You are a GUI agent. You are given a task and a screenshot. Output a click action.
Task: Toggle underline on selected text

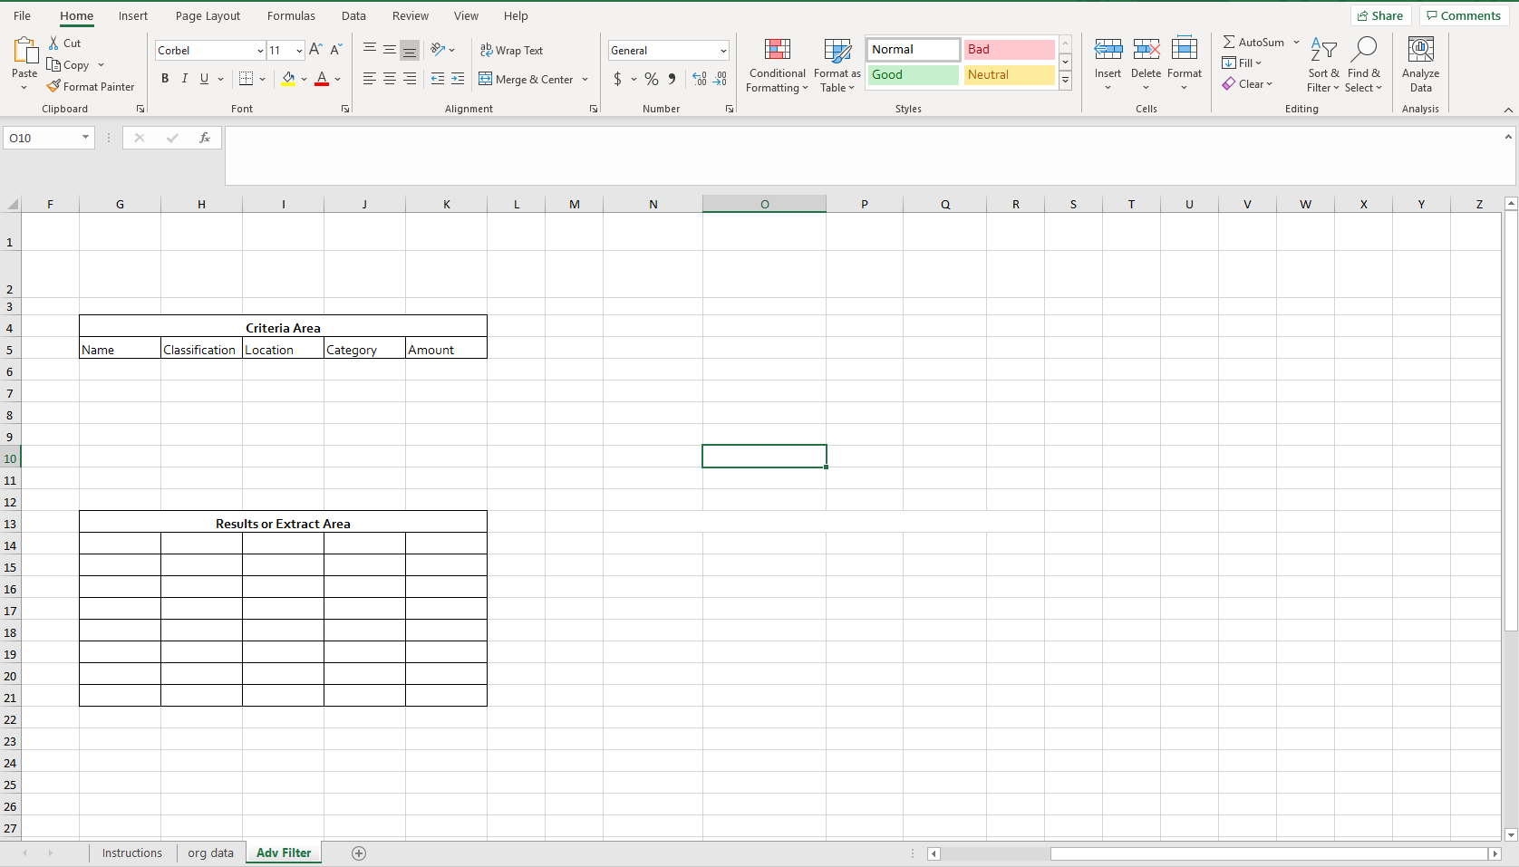[204, 79]
